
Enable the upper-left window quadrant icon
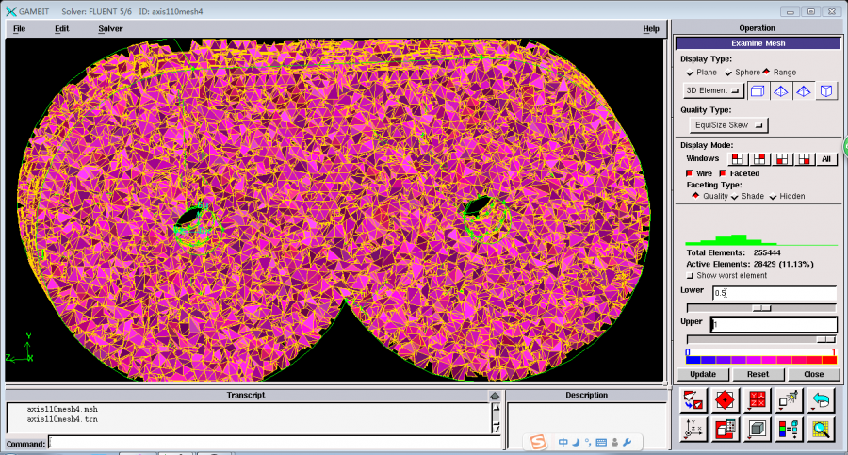[737, 158]
